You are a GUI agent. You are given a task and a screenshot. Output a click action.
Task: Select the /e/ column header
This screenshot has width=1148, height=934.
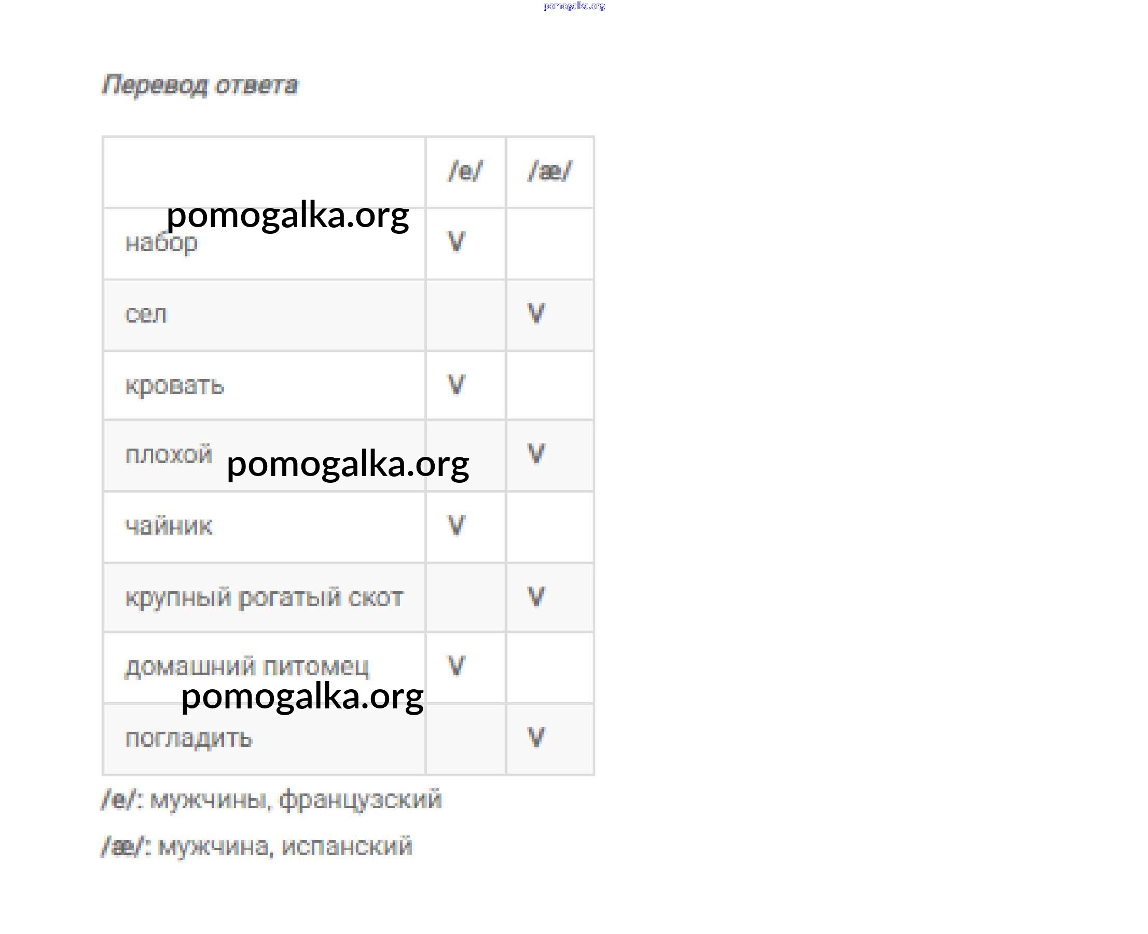465,172
